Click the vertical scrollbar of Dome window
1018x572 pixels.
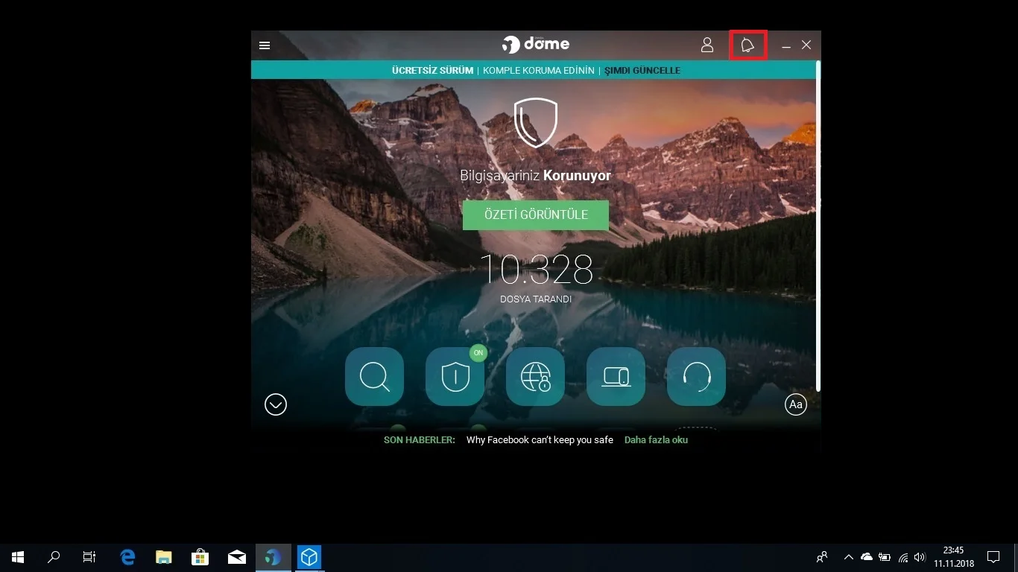coord(818,223)
